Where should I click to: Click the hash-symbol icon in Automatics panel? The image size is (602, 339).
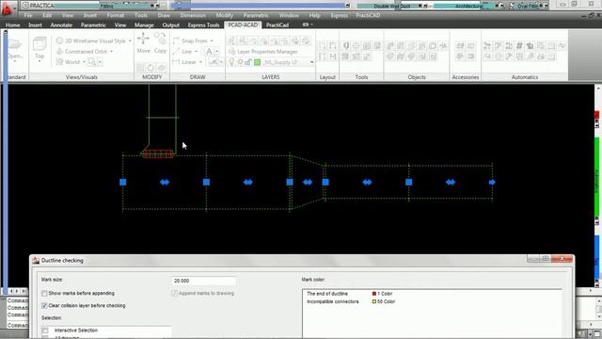click(519, 46)
